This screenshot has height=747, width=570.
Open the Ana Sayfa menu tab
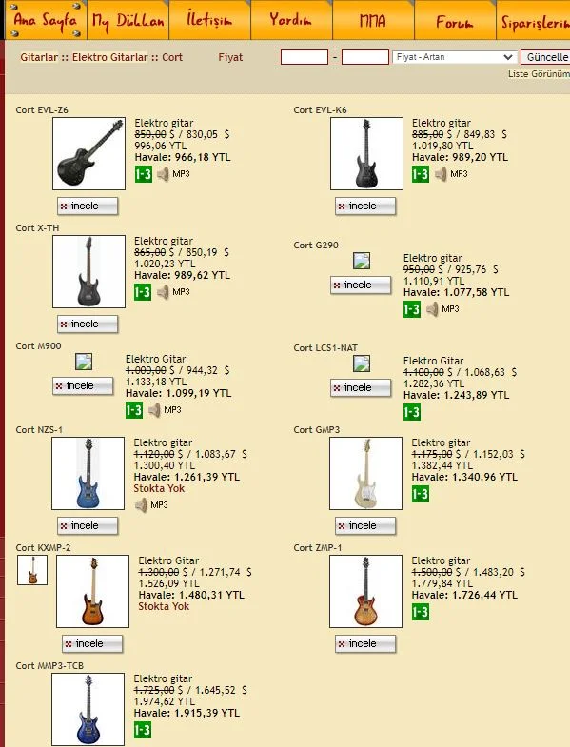point(46,20)
